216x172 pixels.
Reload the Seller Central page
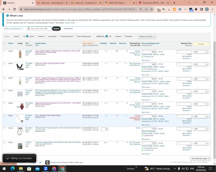click(14, 9)
